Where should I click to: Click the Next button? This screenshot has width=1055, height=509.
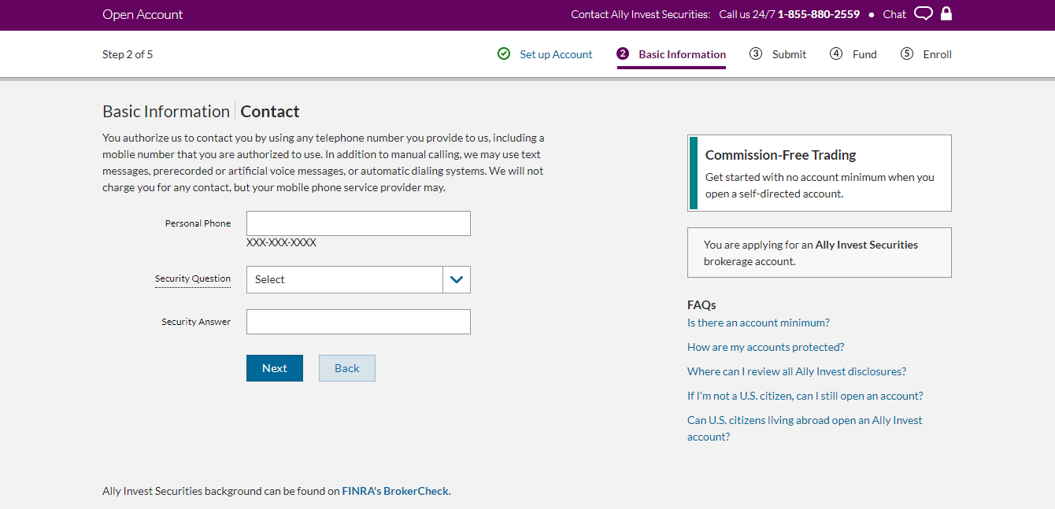[275, 368]
